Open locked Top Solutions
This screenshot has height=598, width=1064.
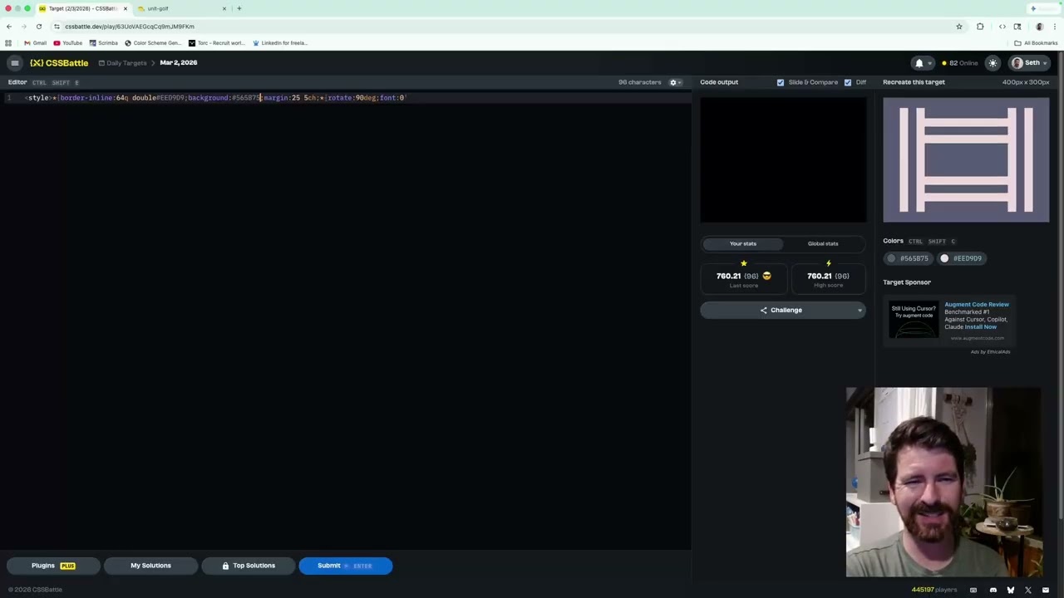tap(248, 566)
